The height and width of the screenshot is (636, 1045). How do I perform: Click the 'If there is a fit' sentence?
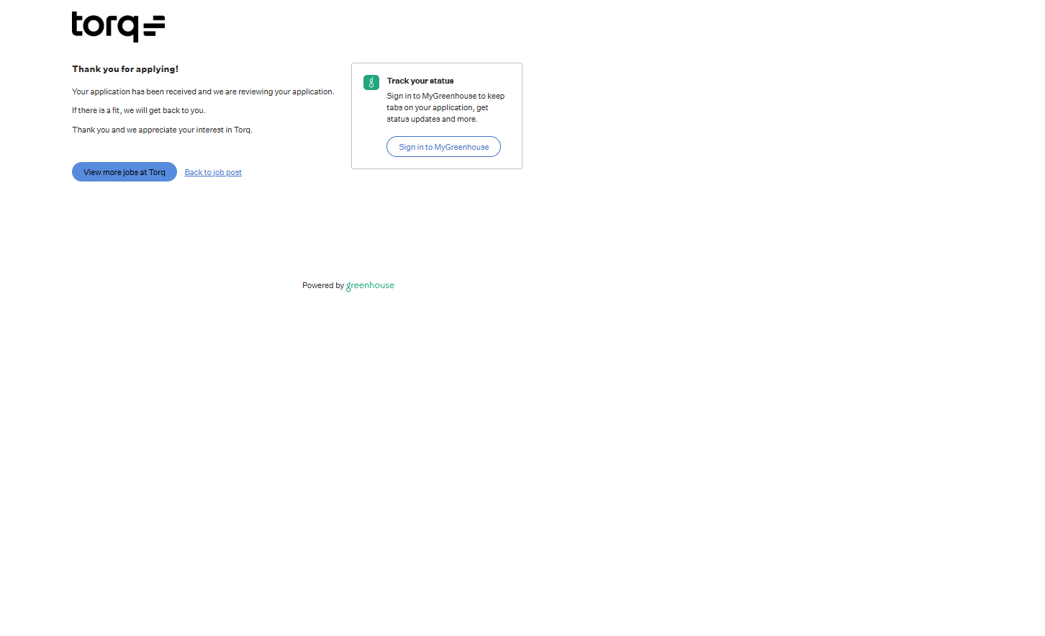[x=139, y=111]
